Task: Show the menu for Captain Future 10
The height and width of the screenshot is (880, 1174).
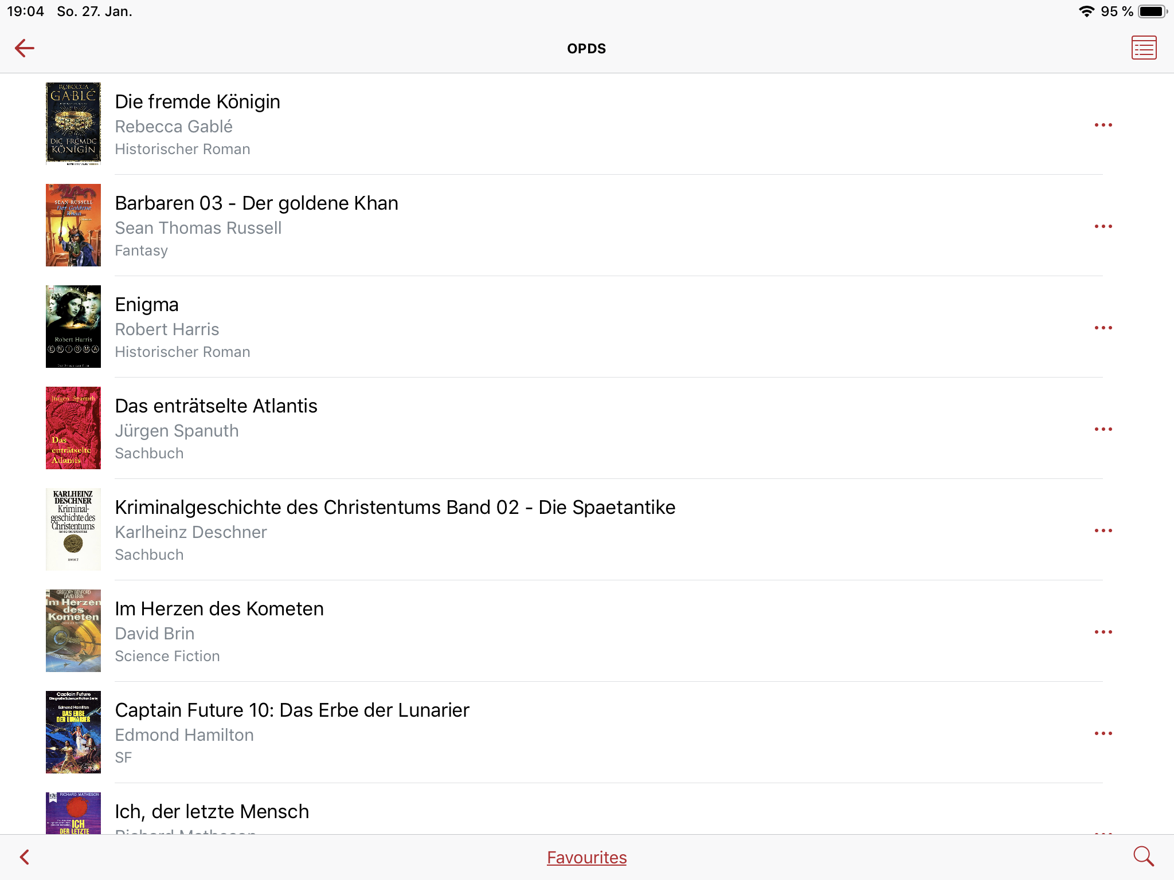Action: coord(1103,733)
